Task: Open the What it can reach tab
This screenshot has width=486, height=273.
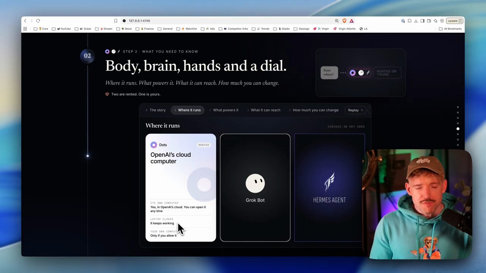Action: [264, 110]
